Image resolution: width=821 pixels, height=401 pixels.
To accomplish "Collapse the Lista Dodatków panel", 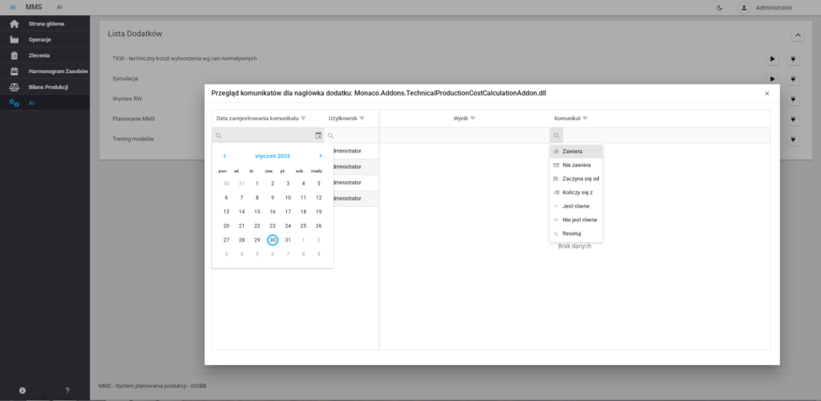I will click(797, 35).
